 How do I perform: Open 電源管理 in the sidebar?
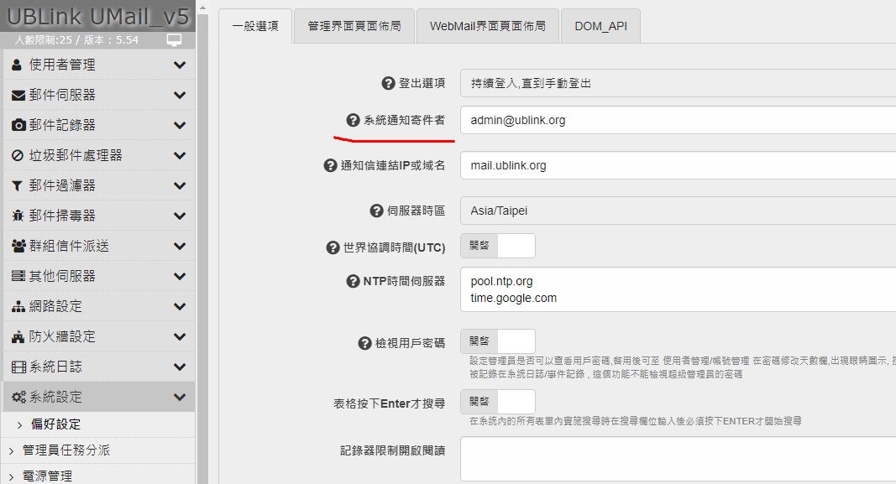click(x=47, y=476)
